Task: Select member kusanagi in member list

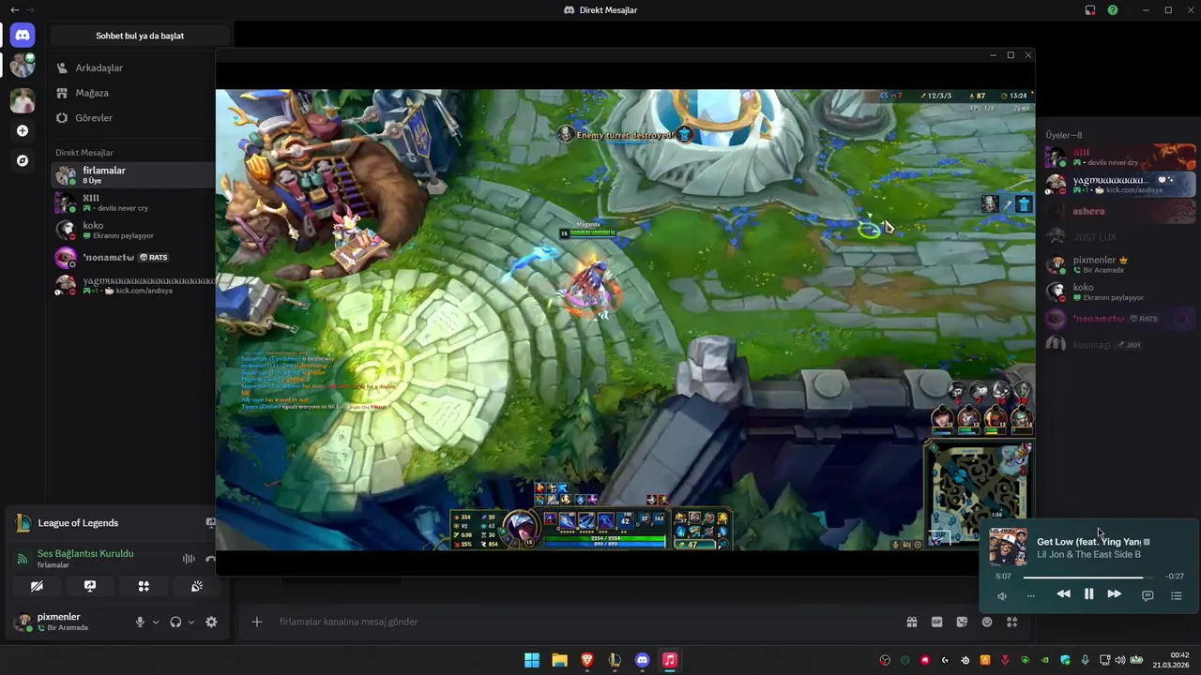Action: 1120,345
